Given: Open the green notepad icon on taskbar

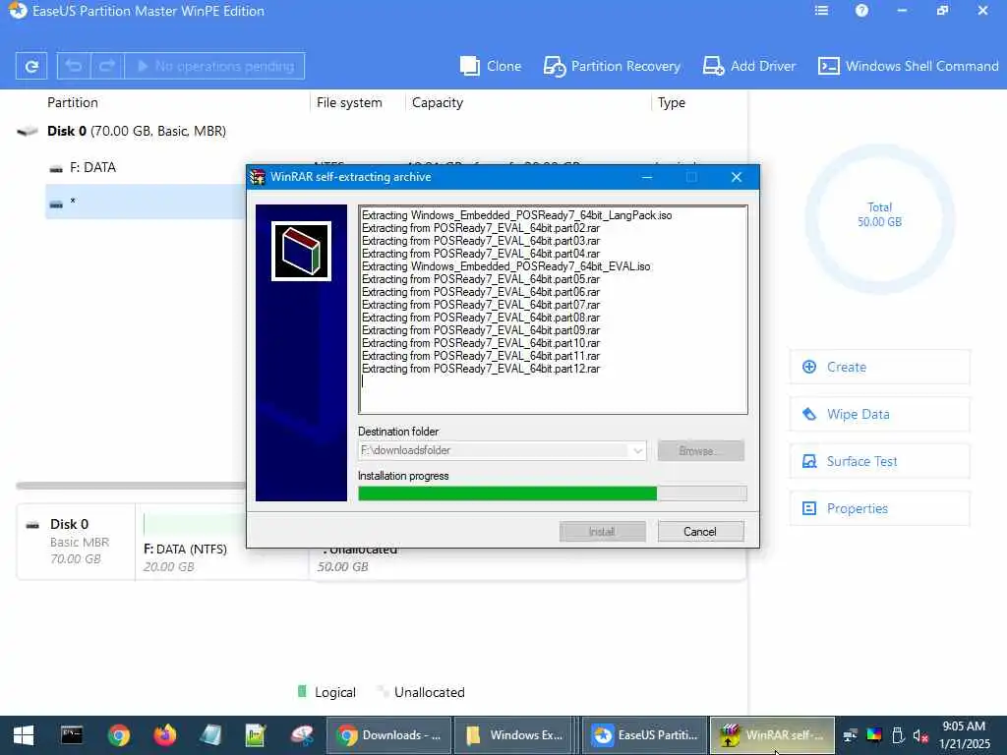Looking at the screenshot, I should pyautogui.click(x=256, y=735).
